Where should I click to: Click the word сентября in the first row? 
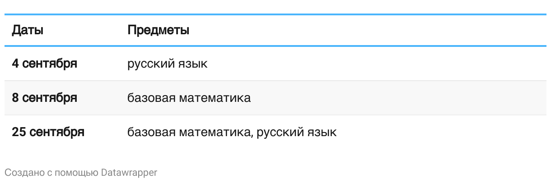coord(49,64)
